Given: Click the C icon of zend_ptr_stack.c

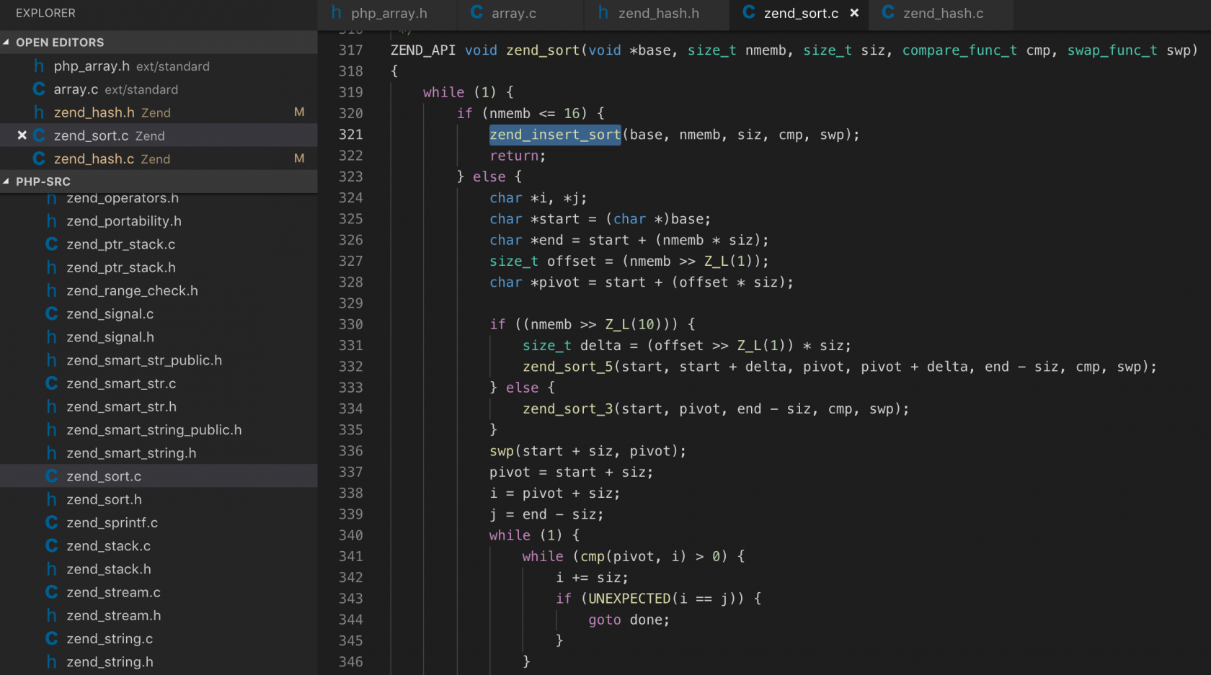Looking at the screenshot, I should [51, 244].
